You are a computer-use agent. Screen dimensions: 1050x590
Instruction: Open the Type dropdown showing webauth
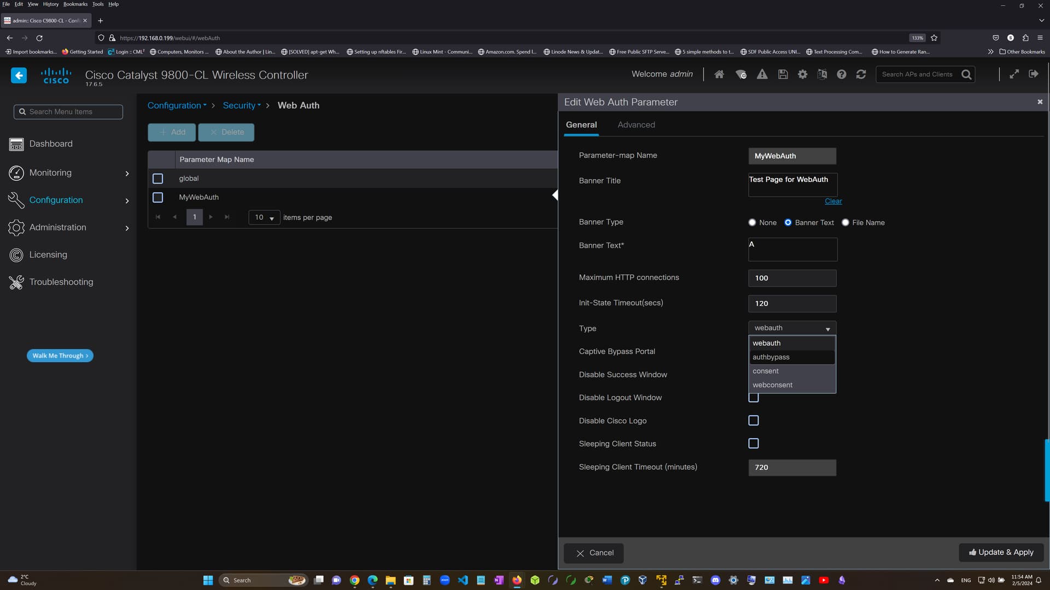click(792, 328)
